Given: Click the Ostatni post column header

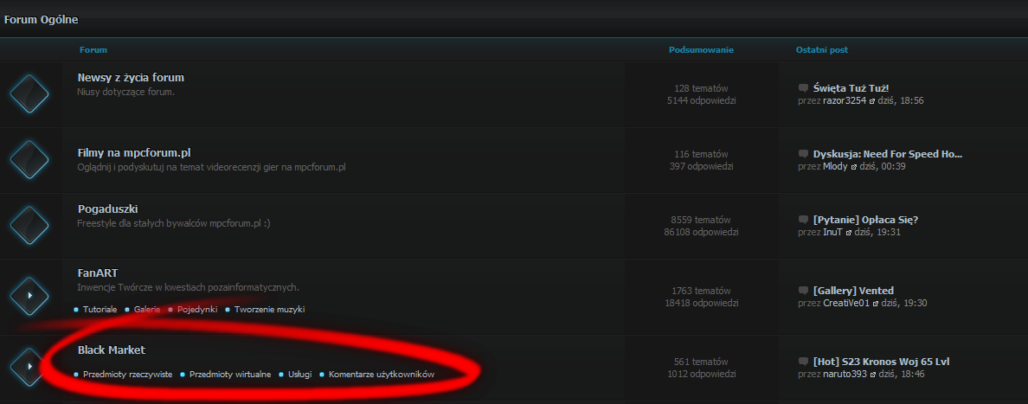Looking at the screenshot, I should point(822,50).
